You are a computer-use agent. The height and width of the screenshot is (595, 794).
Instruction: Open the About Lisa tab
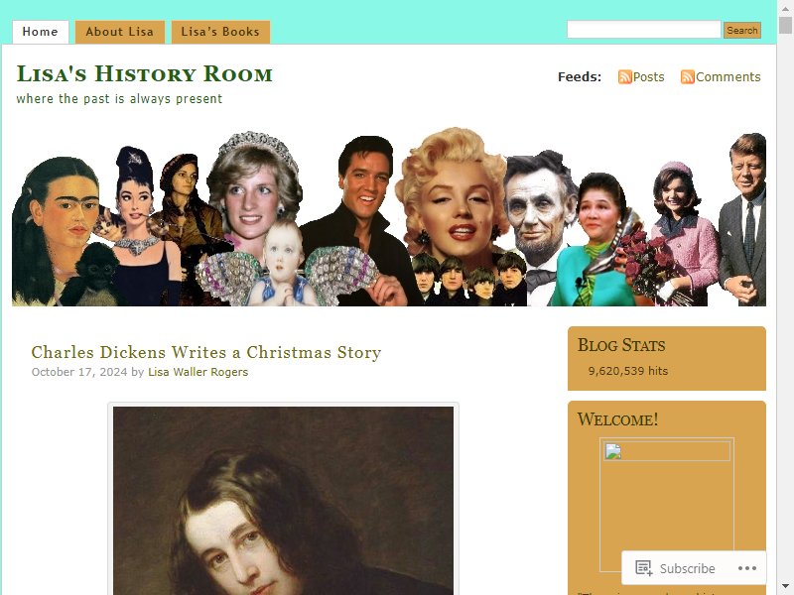pos(119,32)
